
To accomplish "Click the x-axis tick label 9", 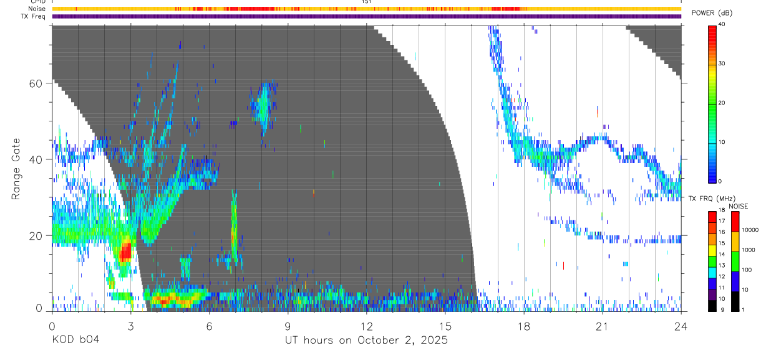I will pyautogui.click(x=288, y=326).
